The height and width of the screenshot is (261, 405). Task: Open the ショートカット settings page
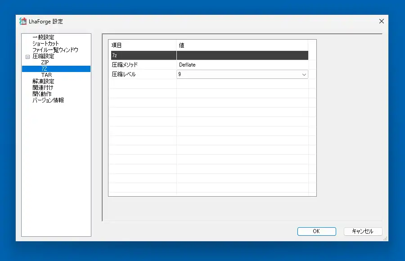click(45, 43)
